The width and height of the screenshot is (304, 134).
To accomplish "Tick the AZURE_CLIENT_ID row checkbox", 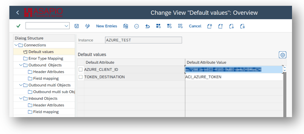I will 81,70.
